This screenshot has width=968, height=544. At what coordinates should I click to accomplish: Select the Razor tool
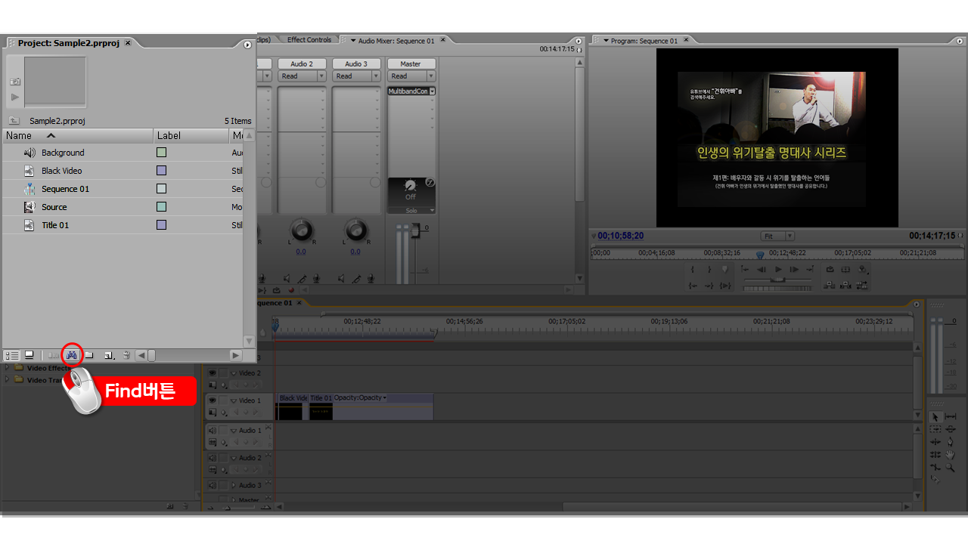pyautogui.click(x=935, y=478)
